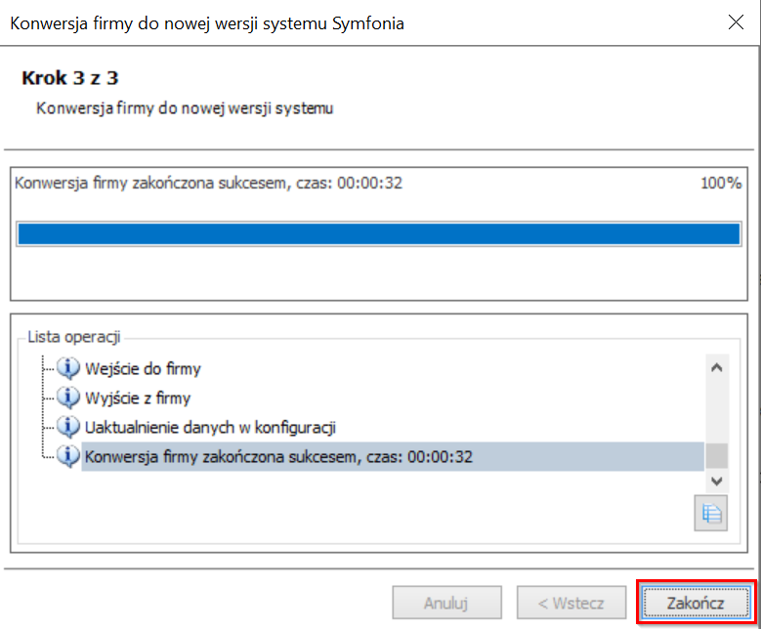Click the Krok 3 z 3 heading
Screen dimensions: 761x629
70,78
